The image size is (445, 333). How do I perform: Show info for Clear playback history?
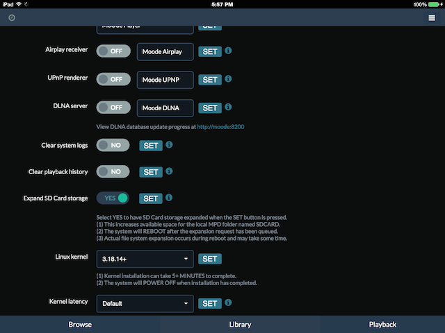point(169,171)
